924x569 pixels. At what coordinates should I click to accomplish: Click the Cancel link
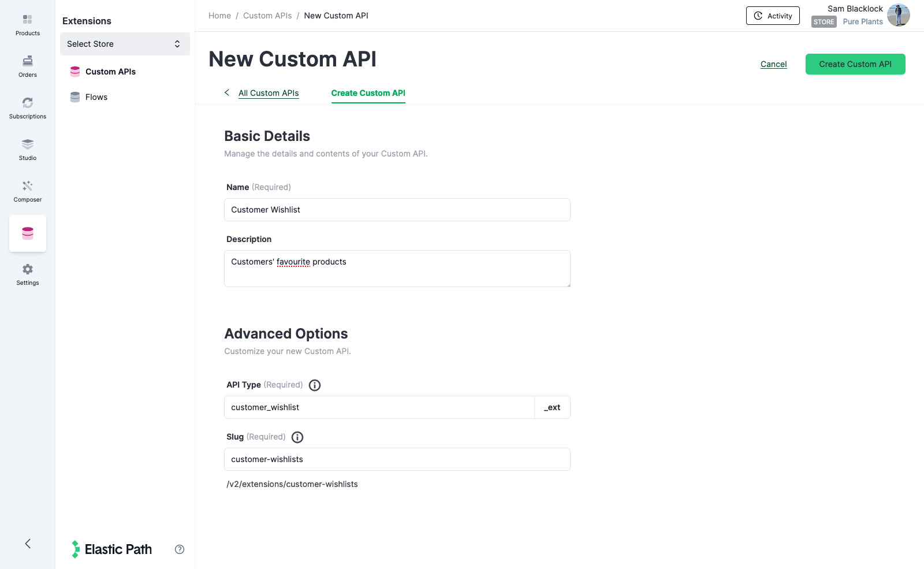coord(773,64)
